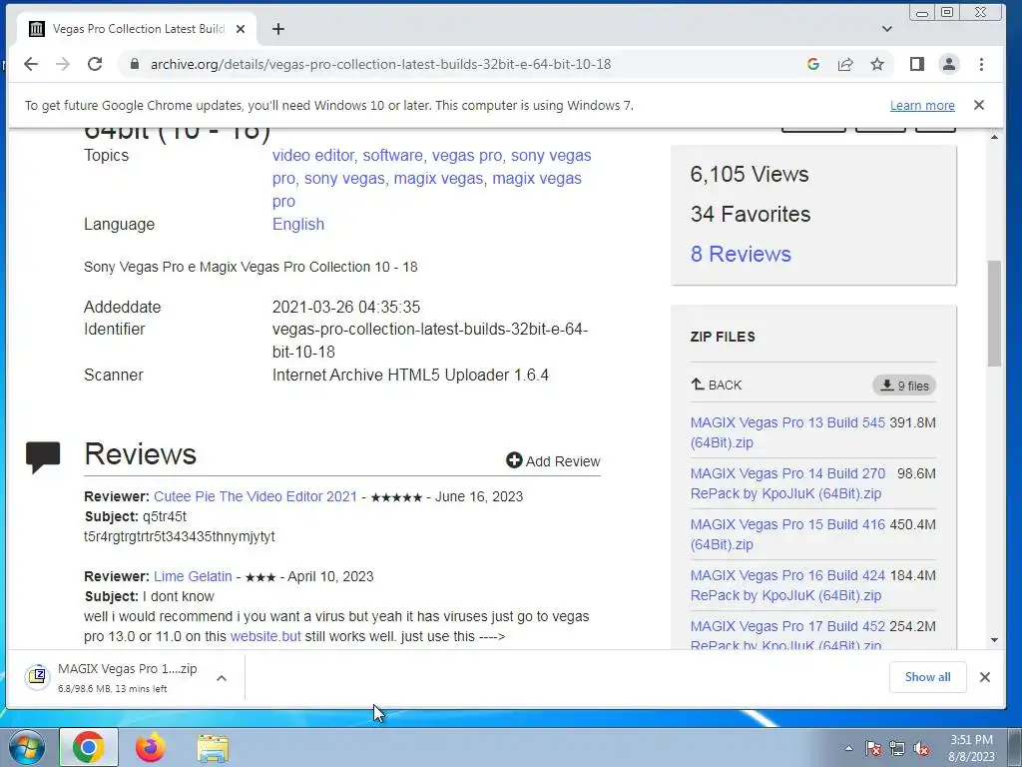Select the 6,105 Views text
This screenshot has height=767, width=1022.
tap(750, 174)
